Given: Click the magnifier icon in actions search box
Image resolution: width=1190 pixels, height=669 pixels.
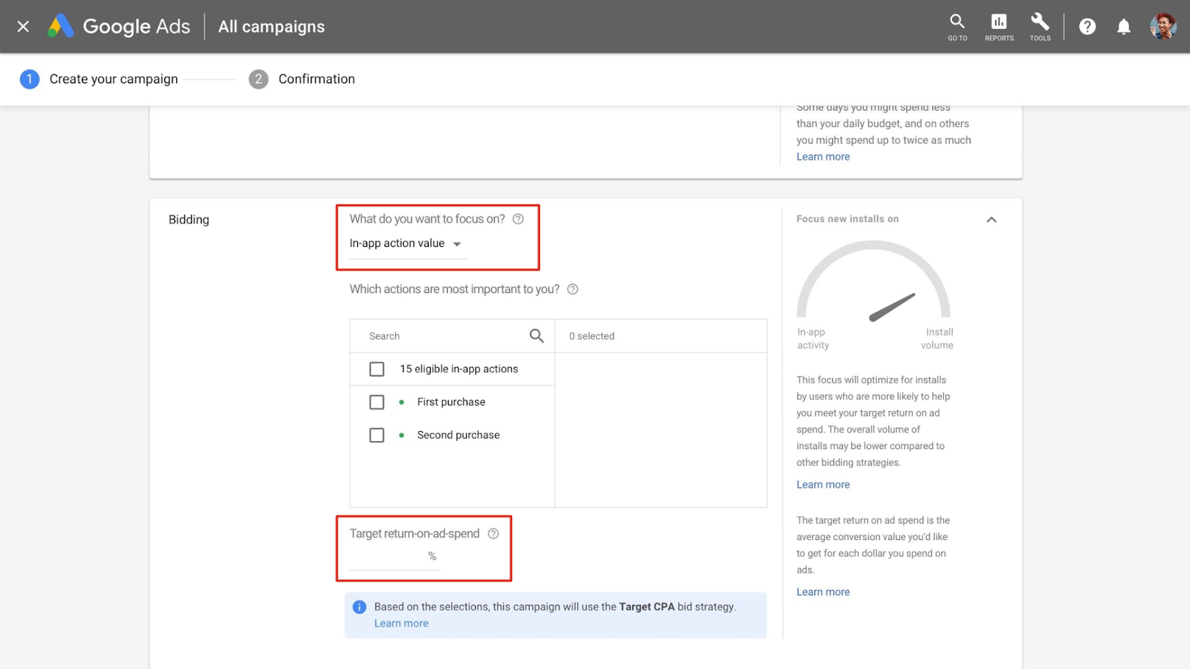Looking at the screenshot, I should pos(536,336).
